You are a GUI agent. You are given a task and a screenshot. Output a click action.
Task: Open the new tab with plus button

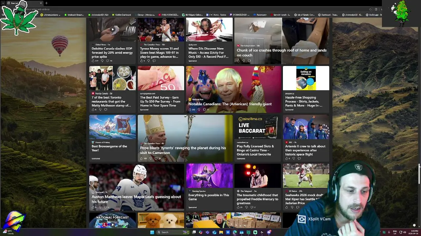tap(46, 3)
